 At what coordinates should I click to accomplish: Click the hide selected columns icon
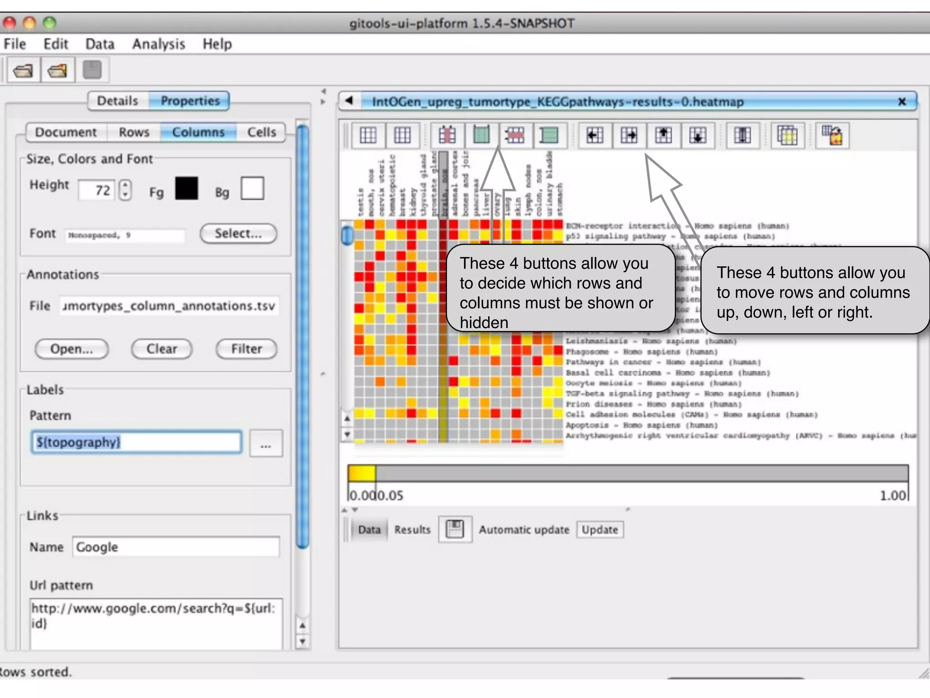click(447, 135)
